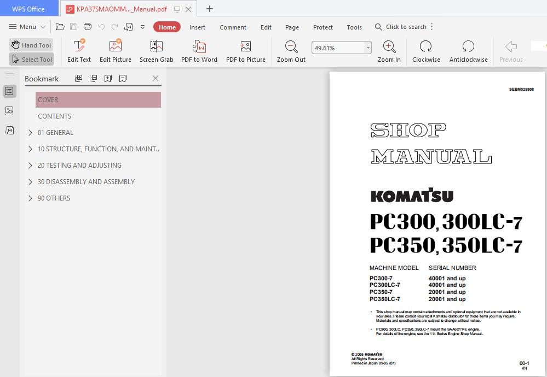Viewport: 547px width, 377px height.
Task: Click the Print icon
Action: click(x=88, y=27)
